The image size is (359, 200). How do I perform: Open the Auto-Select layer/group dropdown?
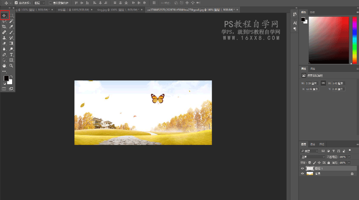(39, 3)
